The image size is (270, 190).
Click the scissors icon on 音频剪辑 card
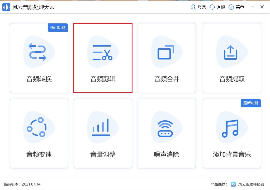[x=103, y=52]
